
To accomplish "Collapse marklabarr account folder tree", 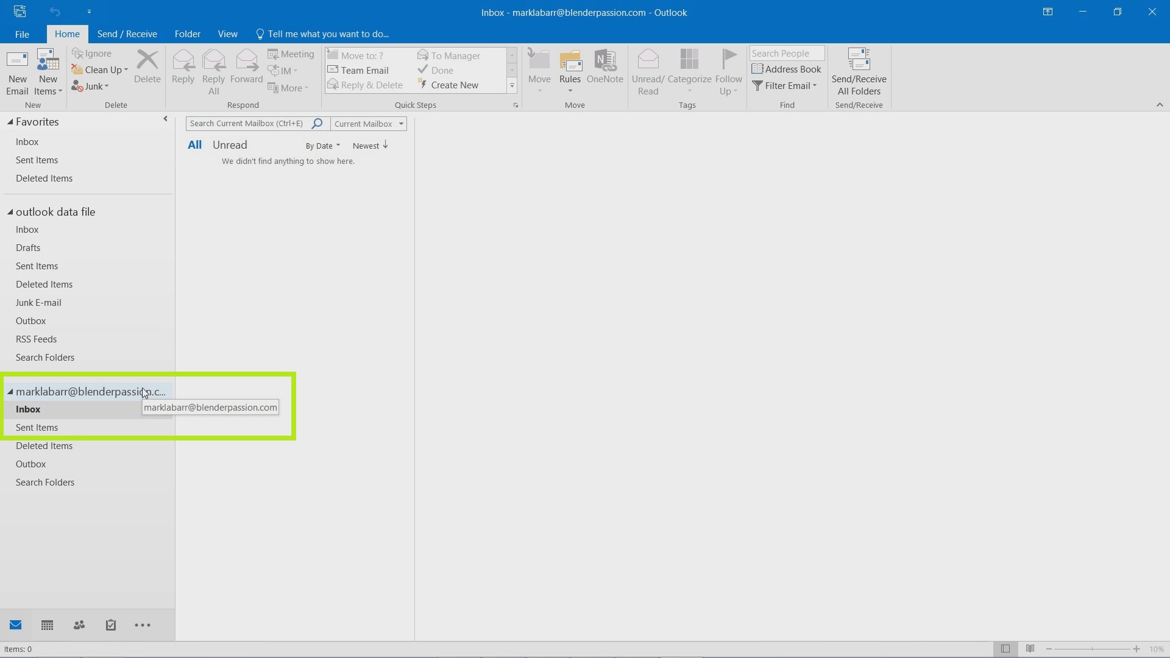I will coord(10,392).
